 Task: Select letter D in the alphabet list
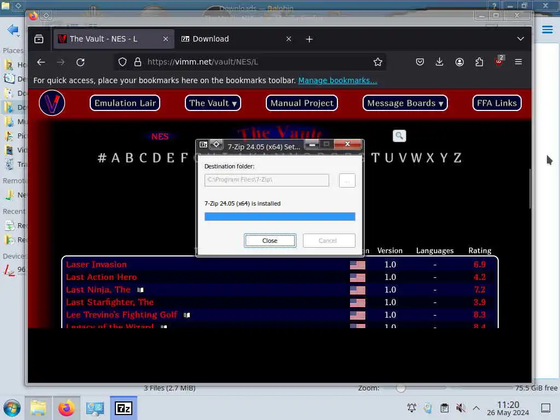coord(157,157)
